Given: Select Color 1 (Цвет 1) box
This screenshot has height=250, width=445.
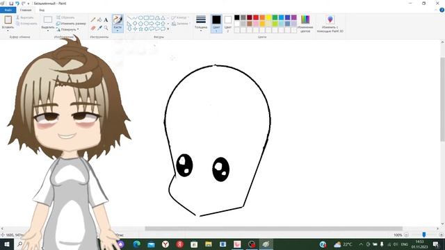Looking at the screenshot, I should point(216,24).
